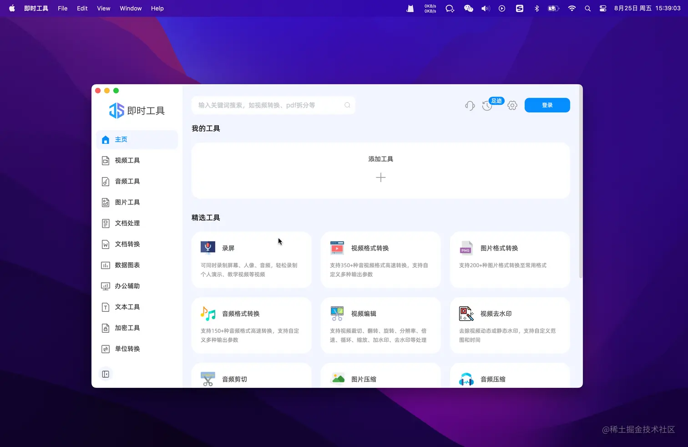Open 图片格式转换 tool card

(510, 260)
